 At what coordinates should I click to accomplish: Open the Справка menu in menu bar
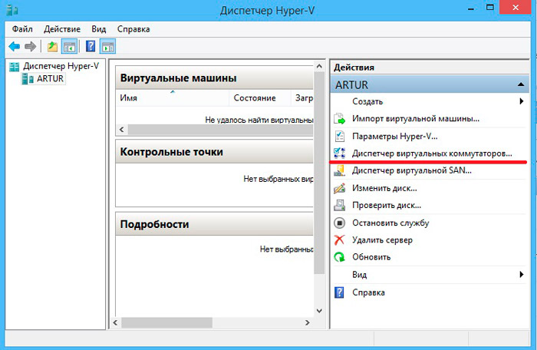click(133, 29)
